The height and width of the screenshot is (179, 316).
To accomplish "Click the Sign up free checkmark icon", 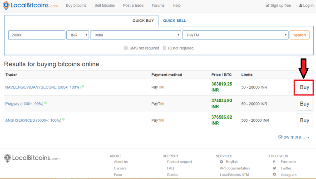I will tap(267, 5).
